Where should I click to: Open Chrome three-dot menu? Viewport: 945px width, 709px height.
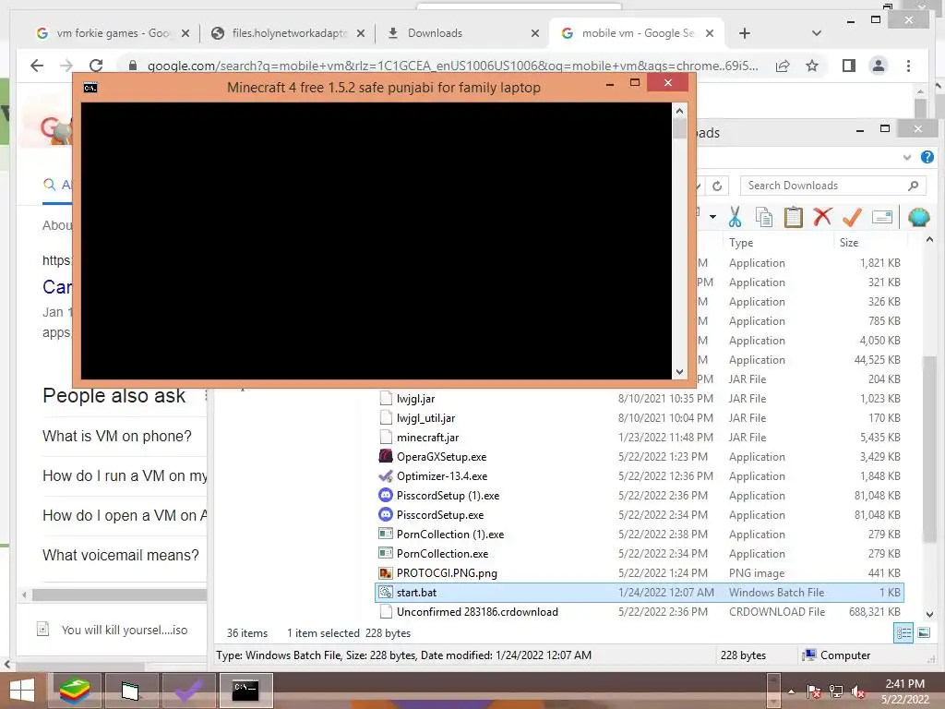point(908,66)
